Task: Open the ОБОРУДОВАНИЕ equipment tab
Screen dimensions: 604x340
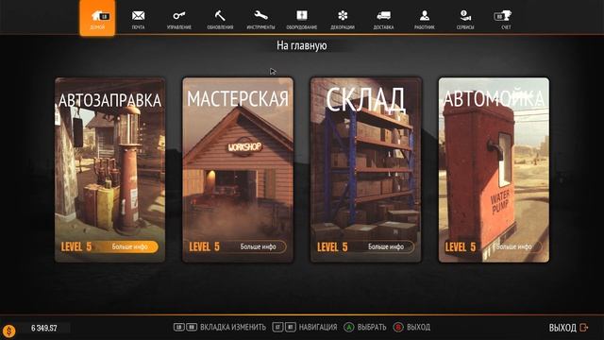Action: [x=302, y=19]
